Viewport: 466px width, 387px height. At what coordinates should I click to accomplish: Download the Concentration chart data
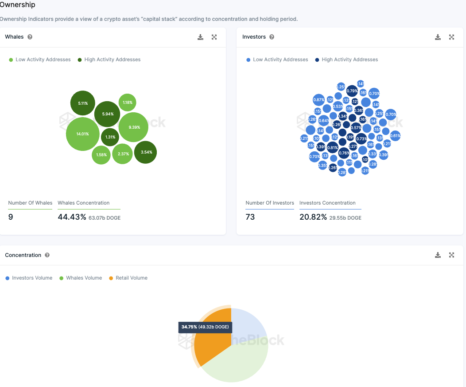click(438, 255)
